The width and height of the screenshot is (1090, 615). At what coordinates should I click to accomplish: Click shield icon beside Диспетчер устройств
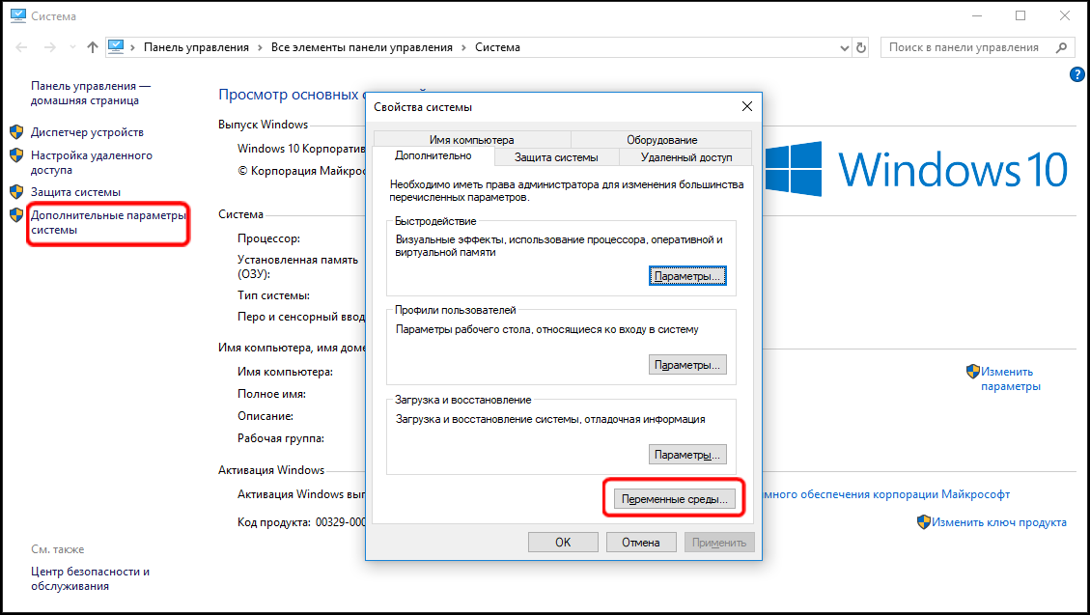(16, 131)
